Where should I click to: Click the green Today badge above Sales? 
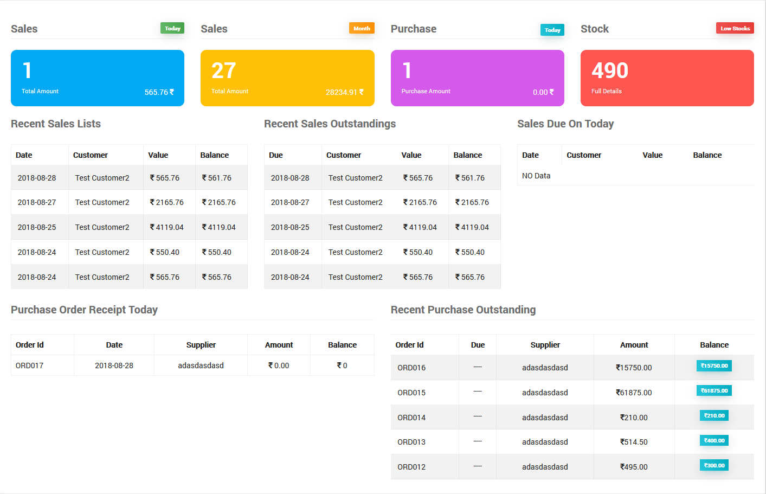(172, 28)
